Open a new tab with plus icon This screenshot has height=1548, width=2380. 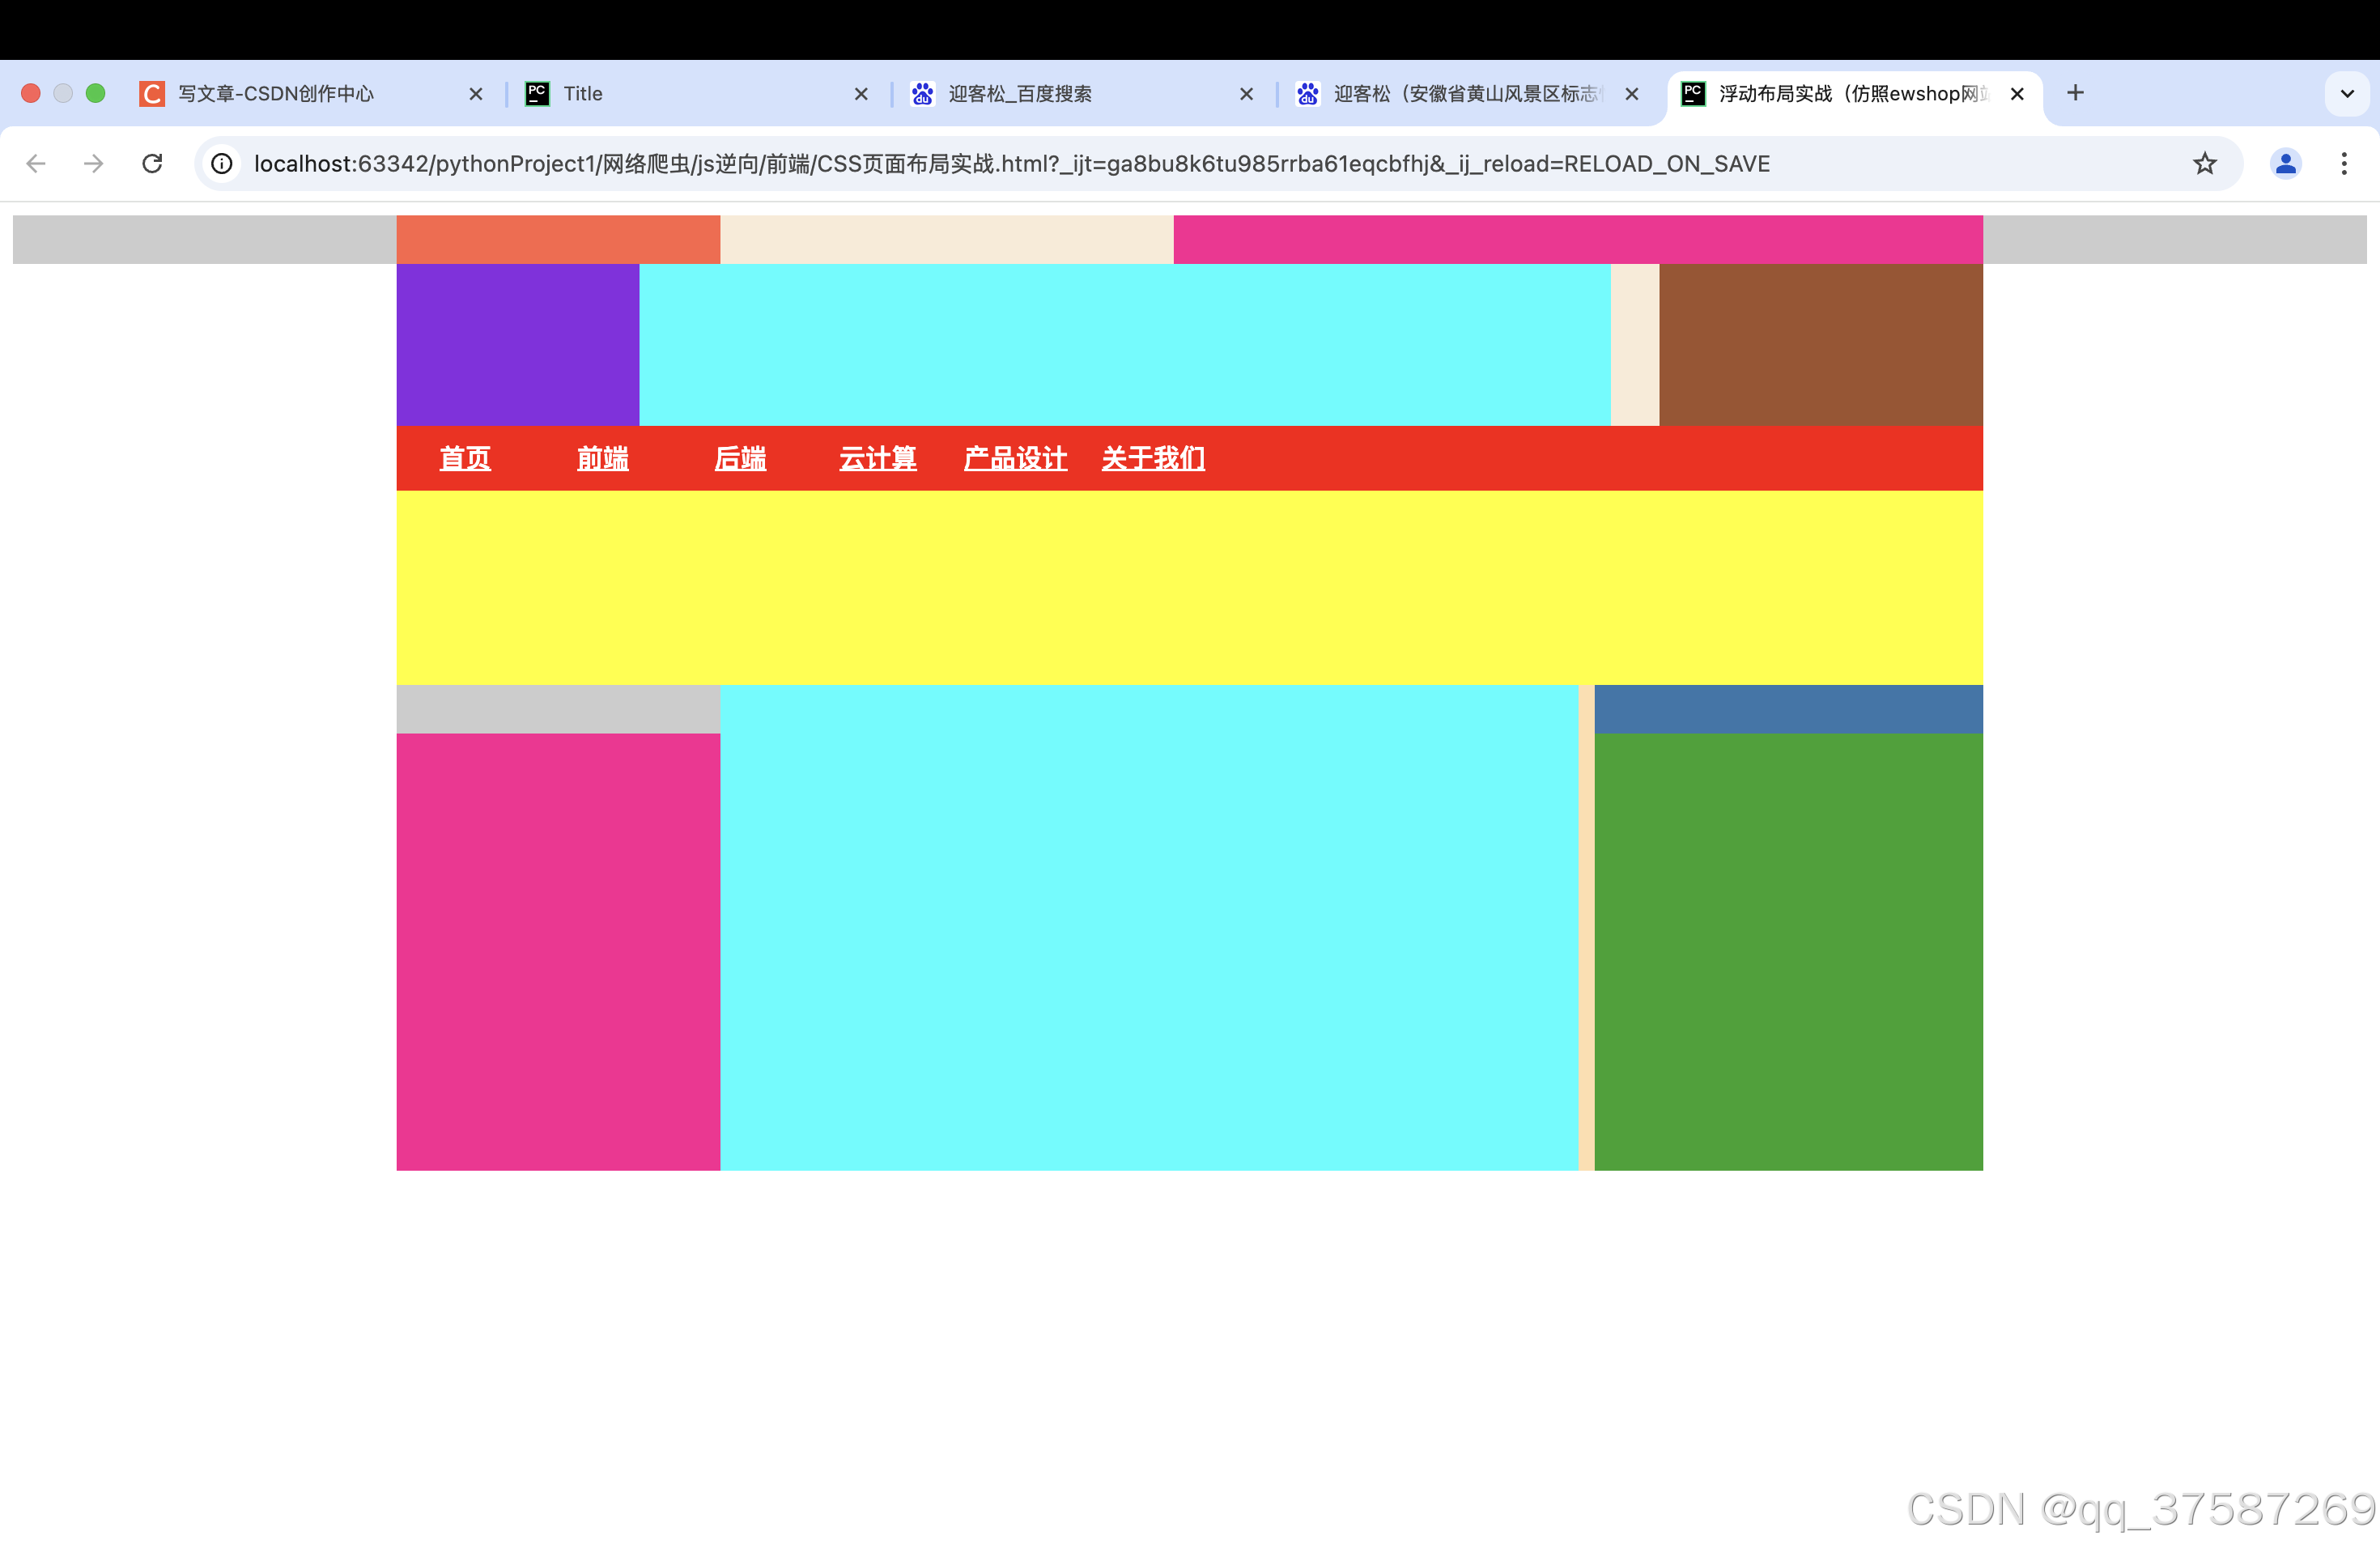pyautogui.click(x=2075, y=93)
